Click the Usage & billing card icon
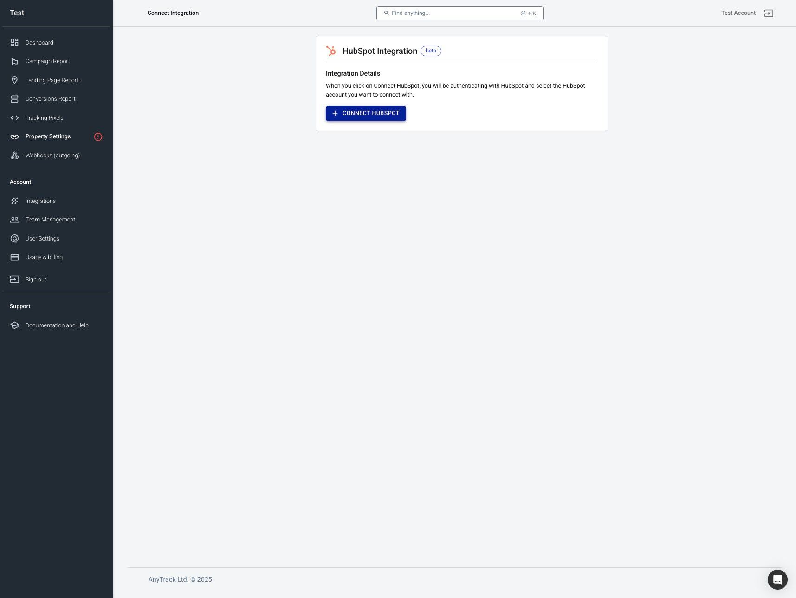This screenshot has width=796, height=598. click(14, 257)
